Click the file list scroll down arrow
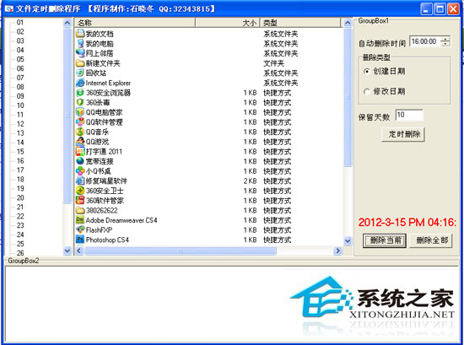The height and width of the screenshot is (345, 464). (348, 241)
